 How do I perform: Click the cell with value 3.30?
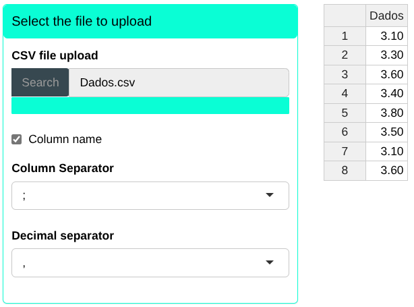(386, 55)
